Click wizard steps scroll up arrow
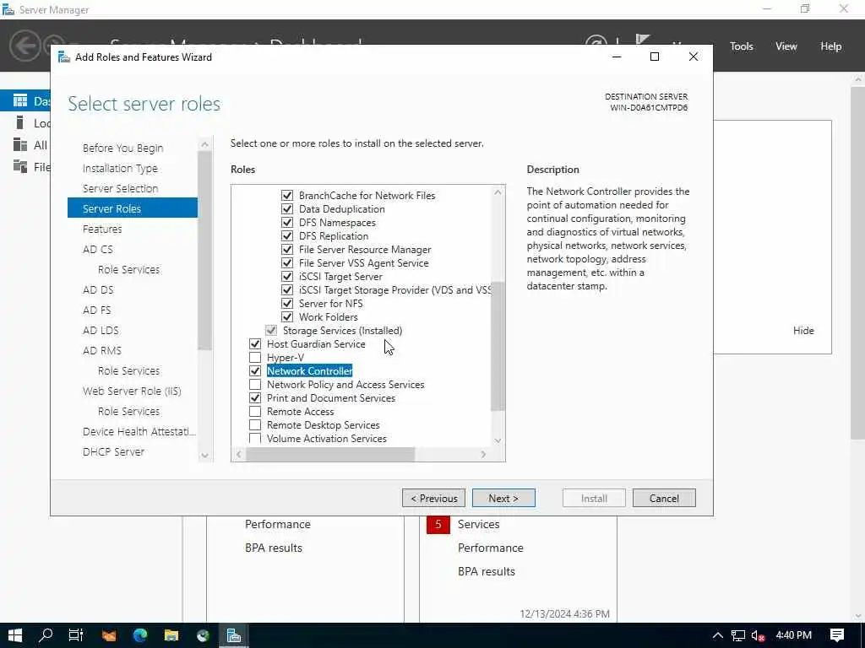This screenshot has width=865, height=648. [x=204, y=144]
